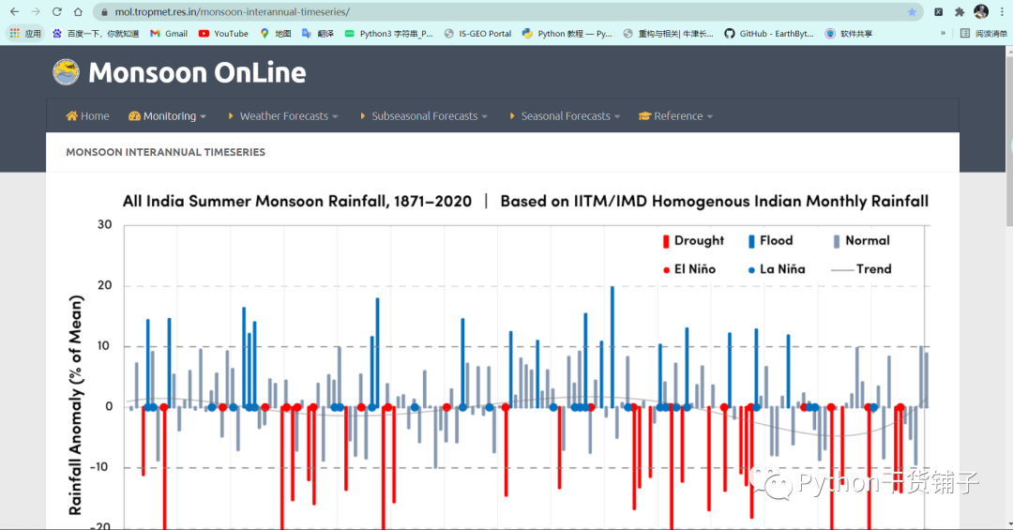This screenshot has width=1013, height=530.
Task: Open the Gmail bookmark
Action: pos(169,34)
